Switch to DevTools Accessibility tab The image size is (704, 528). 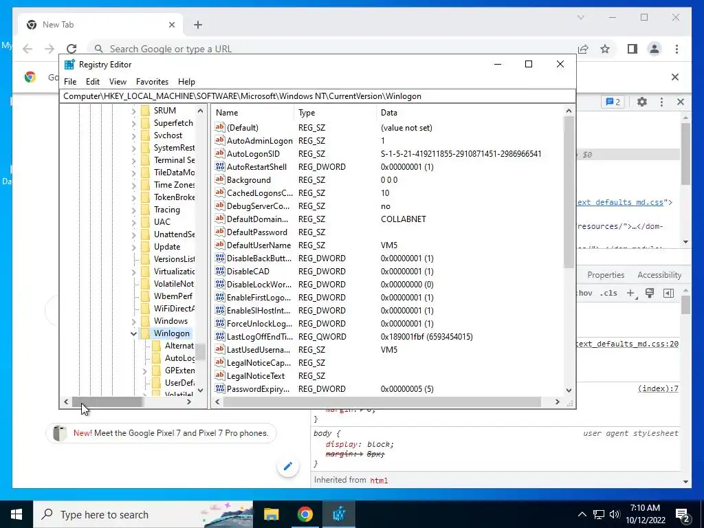[659, 275]
